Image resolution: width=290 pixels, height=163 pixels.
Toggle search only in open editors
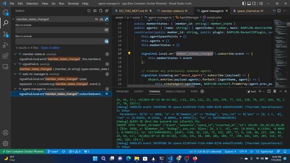click(x=106, y=30)
